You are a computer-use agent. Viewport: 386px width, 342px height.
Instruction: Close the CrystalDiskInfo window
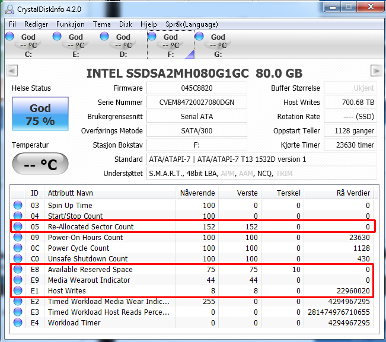click(x=370, y=7)
